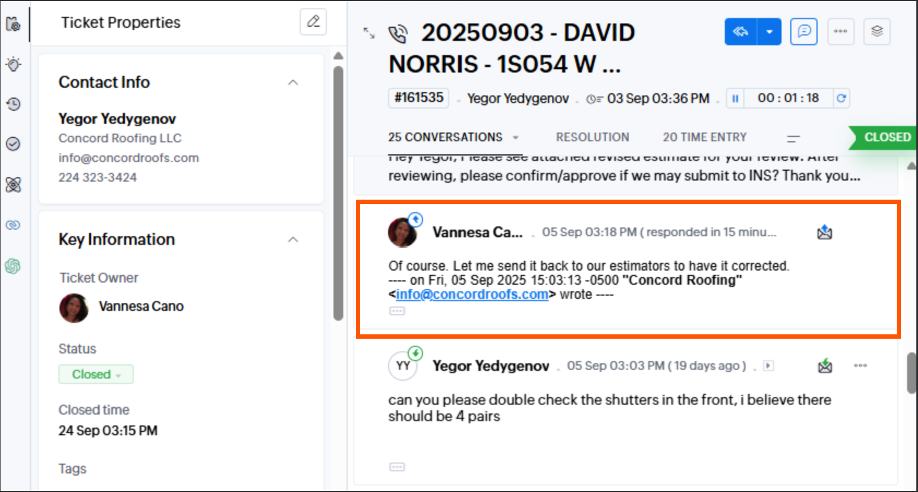Click the YY avatar on Yegor's message
This screenshot has height=492, width=918.
tap(403, 366)
